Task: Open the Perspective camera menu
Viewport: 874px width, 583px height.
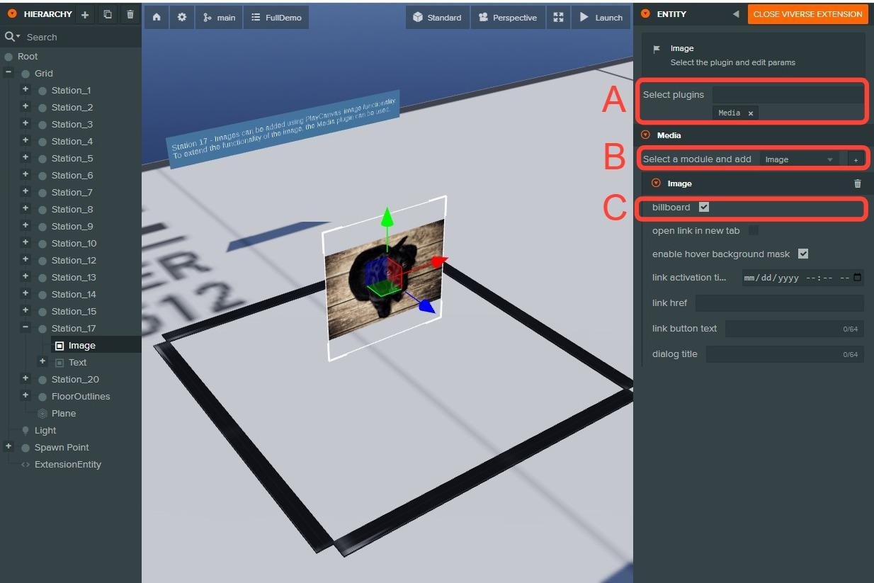Action: pos(508,18)
